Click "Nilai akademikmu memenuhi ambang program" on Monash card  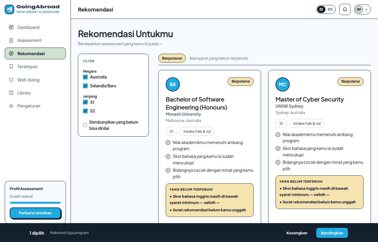208,145
